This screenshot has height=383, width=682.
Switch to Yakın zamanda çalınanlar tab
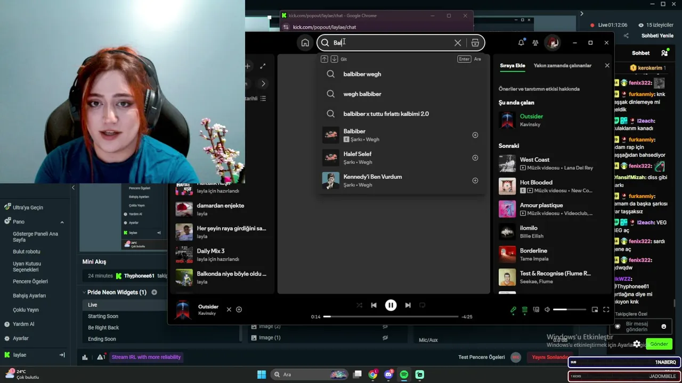point(563,65)
